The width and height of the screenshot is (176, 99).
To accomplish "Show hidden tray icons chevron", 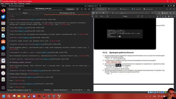I will coord(147,96).
